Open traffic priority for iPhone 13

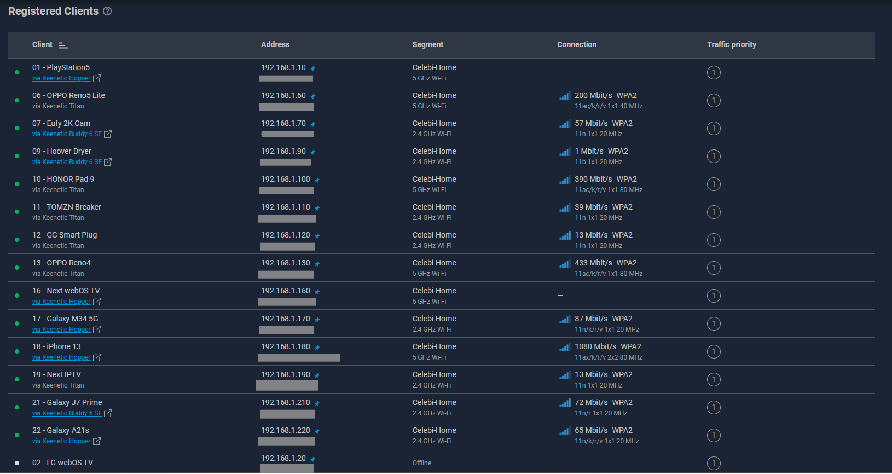pos(714,351)
